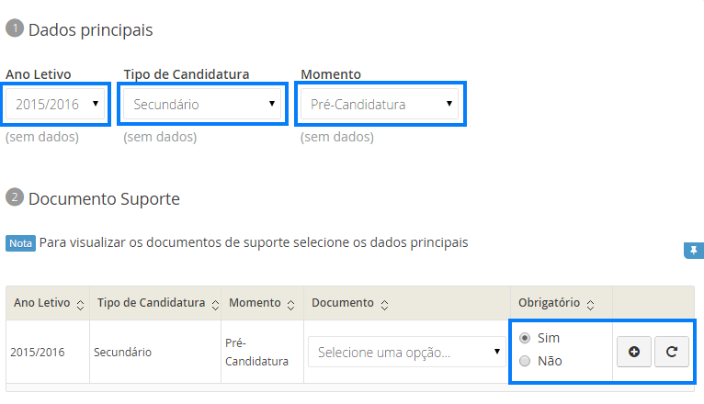This screenshot has height=404, width=704.
Task: Open the Momento Pré-Candidatura dropdown
Action: click(x=381, y=104)
